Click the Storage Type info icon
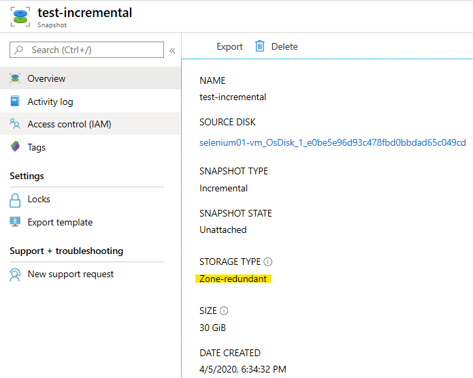 (x=267, y=262)
